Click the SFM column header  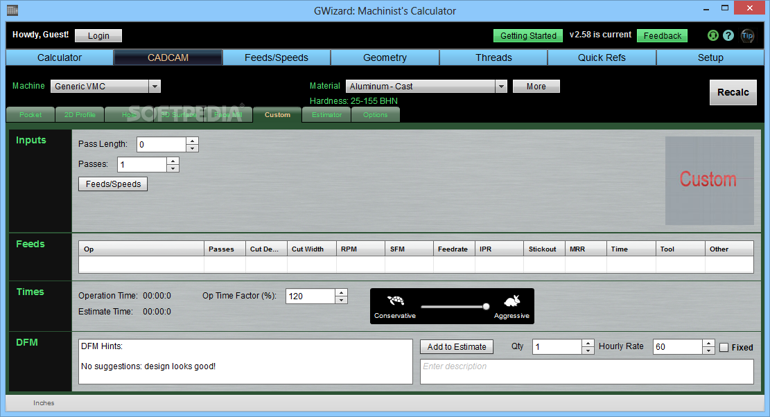(409, 249)
